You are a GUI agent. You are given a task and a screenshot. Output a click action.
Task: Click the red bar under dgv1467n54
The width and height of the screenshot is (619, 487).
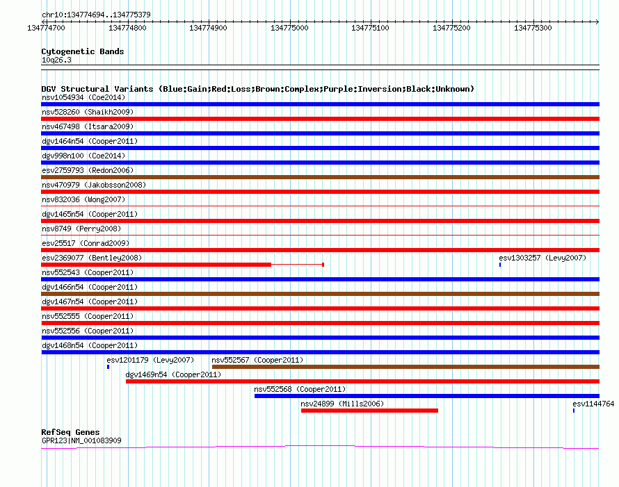[320, 308]
